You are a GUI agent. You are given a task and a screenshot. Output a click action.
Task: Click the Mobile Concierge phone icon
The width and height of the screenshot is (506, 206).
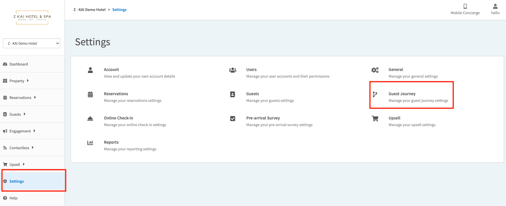point(465,6)
